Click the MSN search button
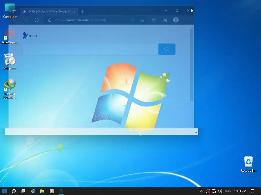The image size is (261, 195). pyautogui.click(x=167, y=49)
